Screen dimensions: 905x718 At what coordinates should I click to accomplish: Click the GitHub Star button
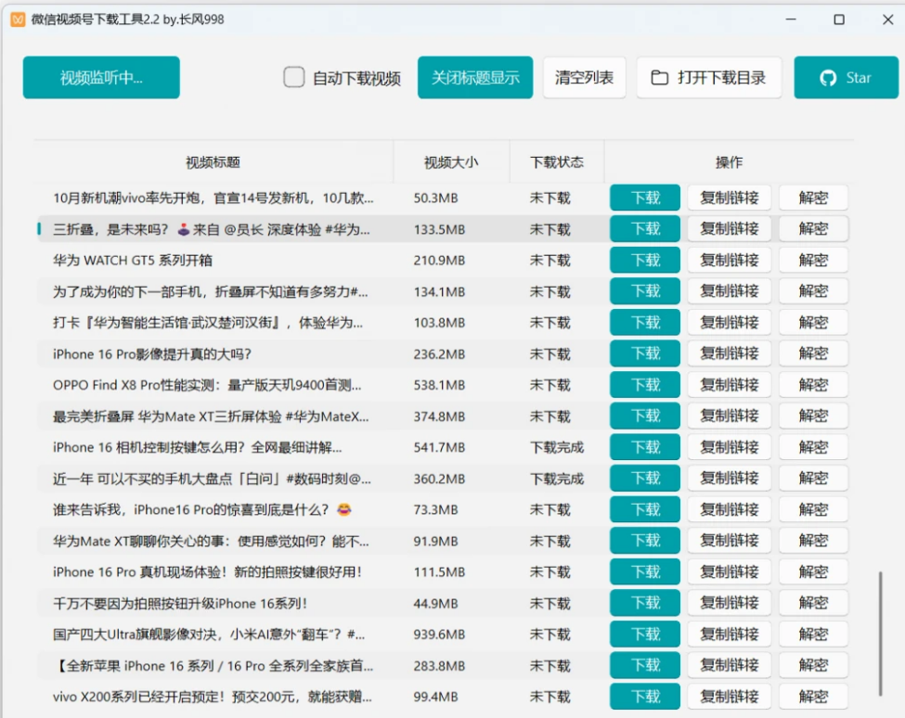(x=846, y=77)
